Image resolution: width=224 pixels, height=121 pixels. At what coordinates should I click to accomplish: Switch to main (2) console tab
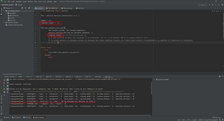(39, 77)
